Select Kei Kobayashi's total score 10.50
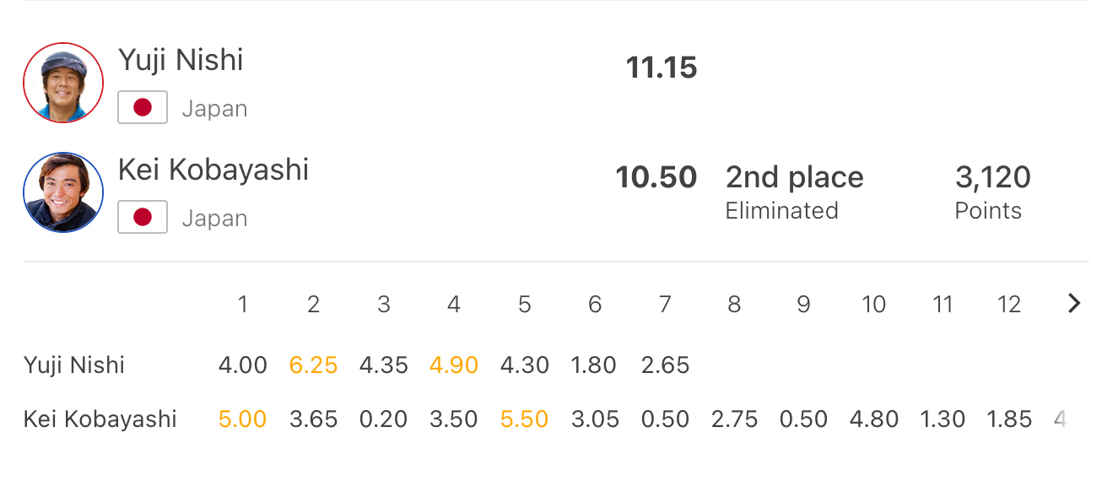 pos(656,177)
